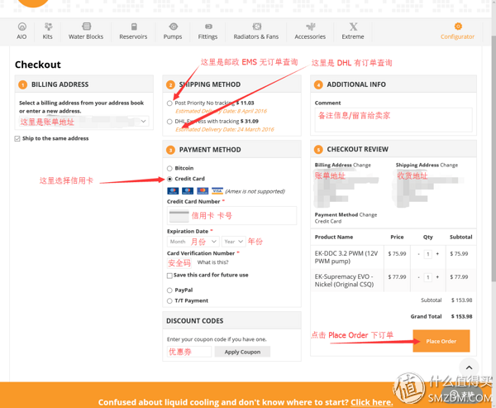
Task: Click EK-DDC 3.2 PWM product name
Action: [346, 257]
